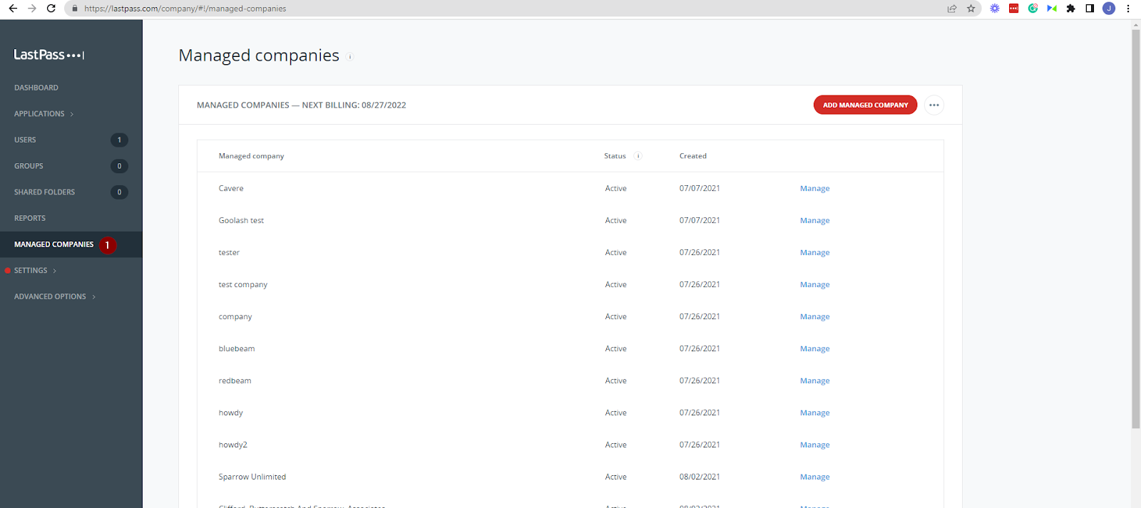Click the Created column header
The height and width of the screenshot is (508, 1141).
coord(693,156)
